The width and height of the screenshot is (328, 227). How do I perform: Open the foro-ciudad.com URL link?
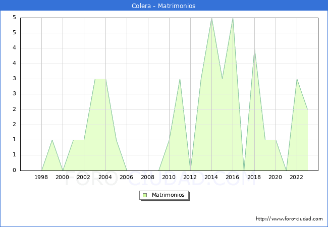pos(289,219)
